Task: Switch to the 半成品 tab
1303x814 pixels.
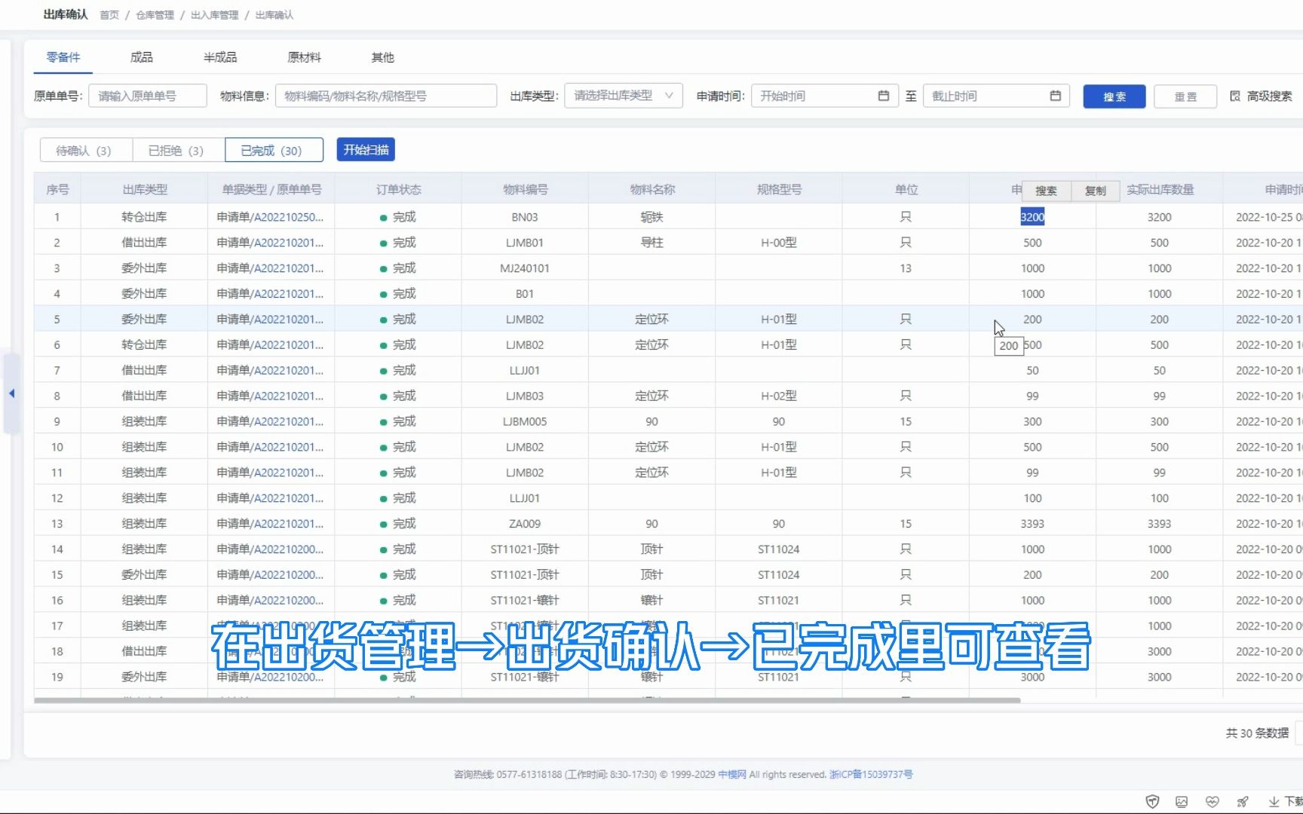Action: click(x=220, y=57)
